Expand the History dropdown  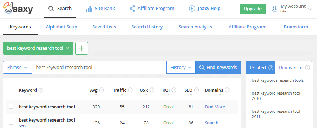coord(181,68)
